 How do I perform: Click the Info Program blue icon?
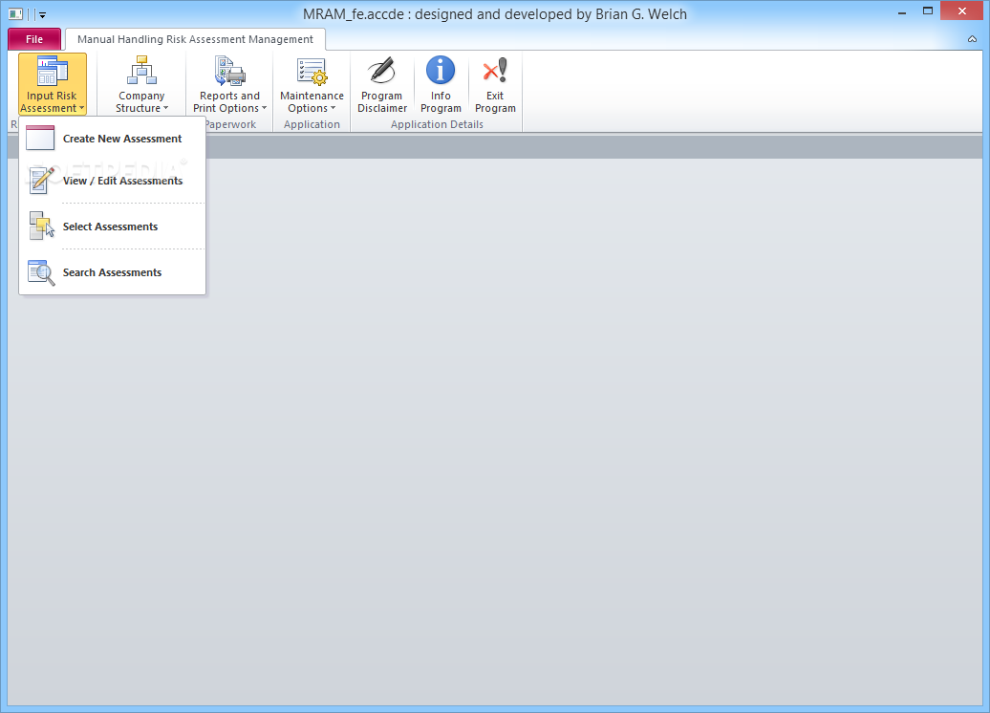(x=441, y=70)
